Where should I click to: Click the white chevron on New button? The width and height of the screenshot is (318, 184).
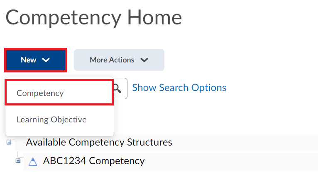(x=46, y=60)
